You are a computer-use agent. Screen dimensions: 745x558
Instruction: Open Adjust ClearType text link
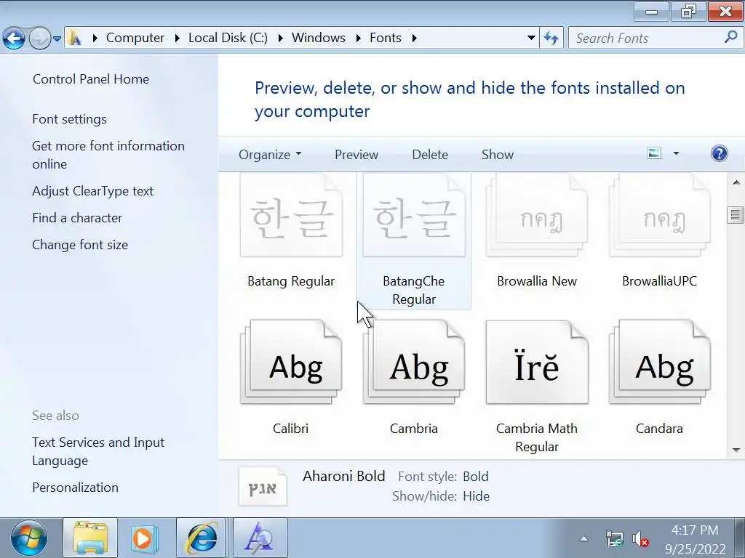click(x=92, y=191)
